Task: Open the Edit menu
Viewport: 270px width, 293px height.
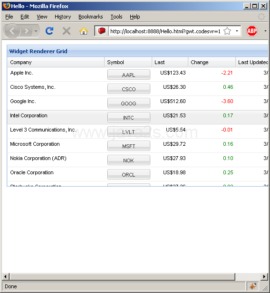Action: pyautogui.click(x=25, y=17)
